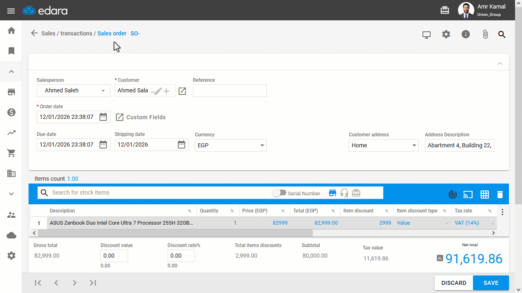
Task: Open the Custom Fields link
Action: point(141,117)
